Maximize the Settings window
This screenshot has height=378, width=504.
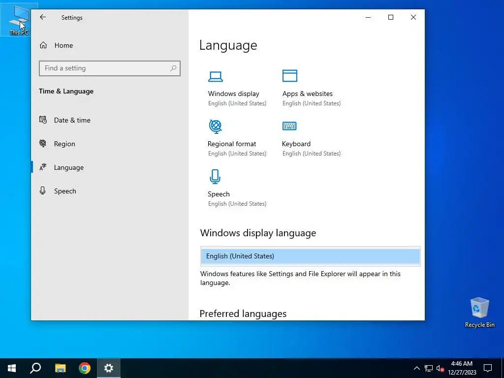click(391, 17)
